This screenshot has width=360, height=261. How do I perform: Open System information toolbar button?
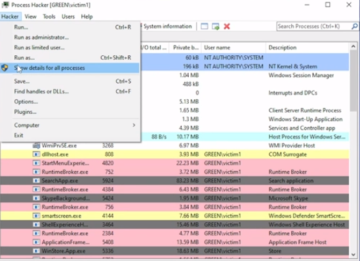(x=167, y=26)
